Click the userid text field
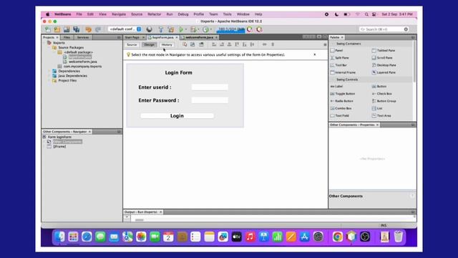 (x=210, y=87)
